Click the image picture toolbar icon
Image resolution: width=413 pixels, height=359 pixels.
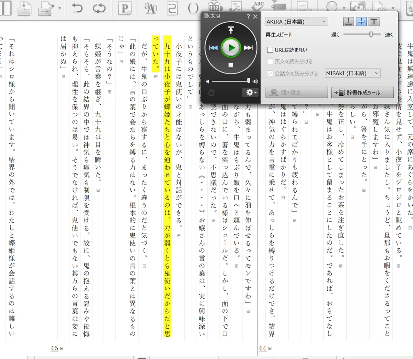[358, 6]
